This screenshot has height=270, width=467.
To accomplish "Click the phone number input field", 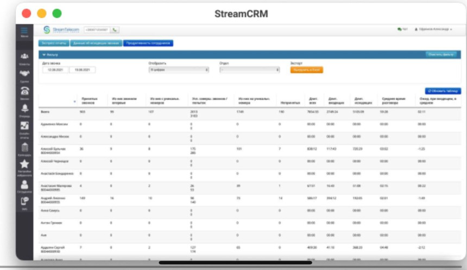I will (x=97, y=30).
